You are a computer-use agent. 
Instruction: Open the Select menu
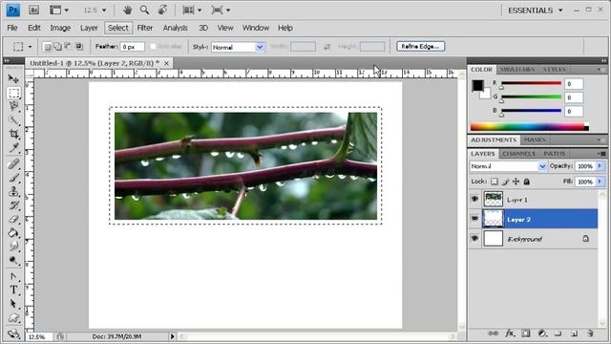tap(118, 28)
